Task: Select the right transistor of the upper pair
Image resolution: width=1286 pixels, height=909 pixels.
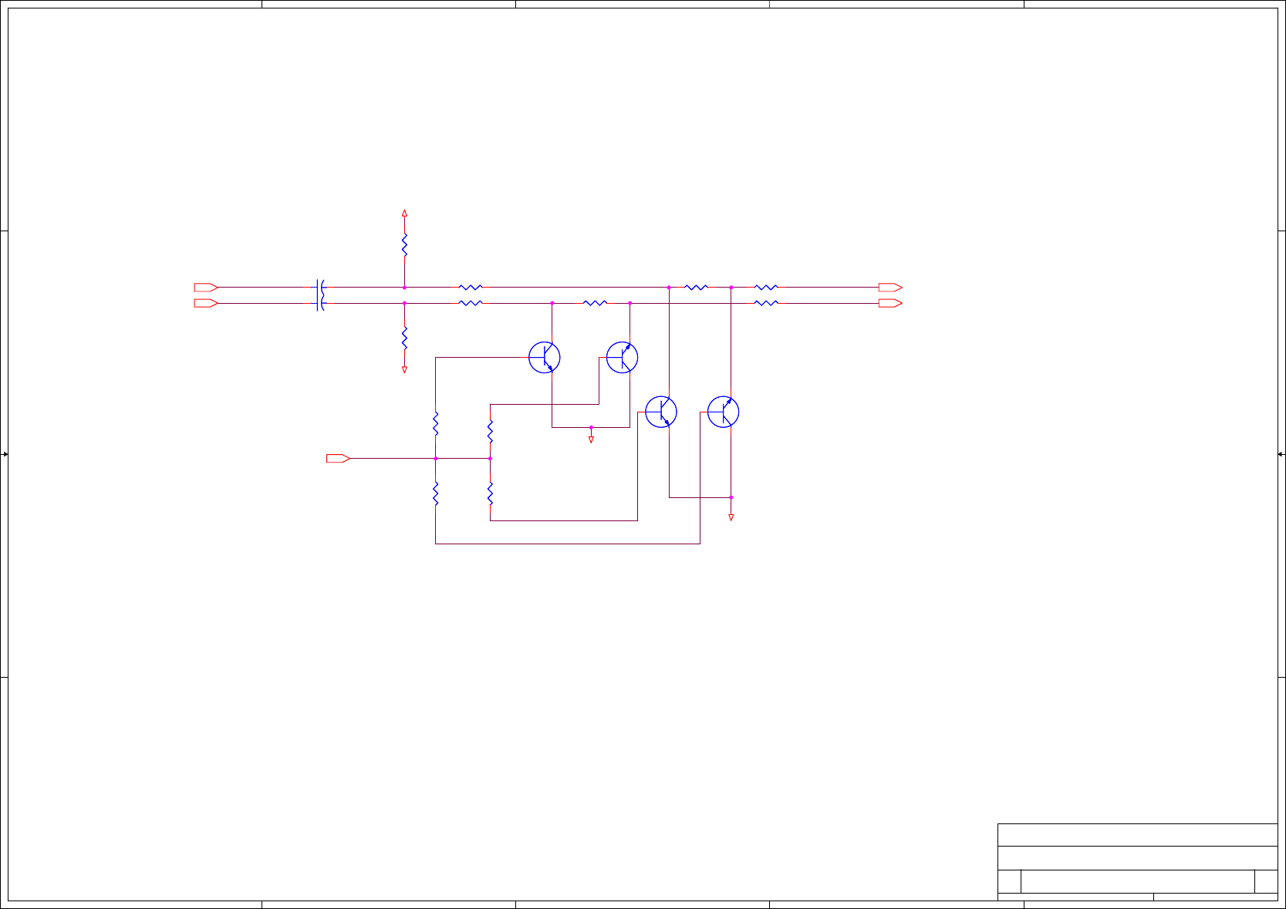Action: click(623, 358)
